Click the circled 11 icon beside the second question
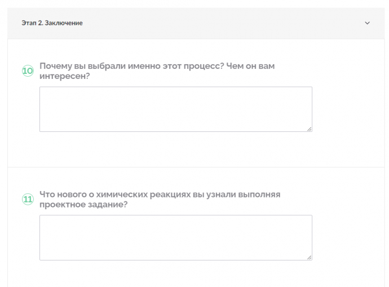Viewport: 389px width, 287px height. coord(28,199)
